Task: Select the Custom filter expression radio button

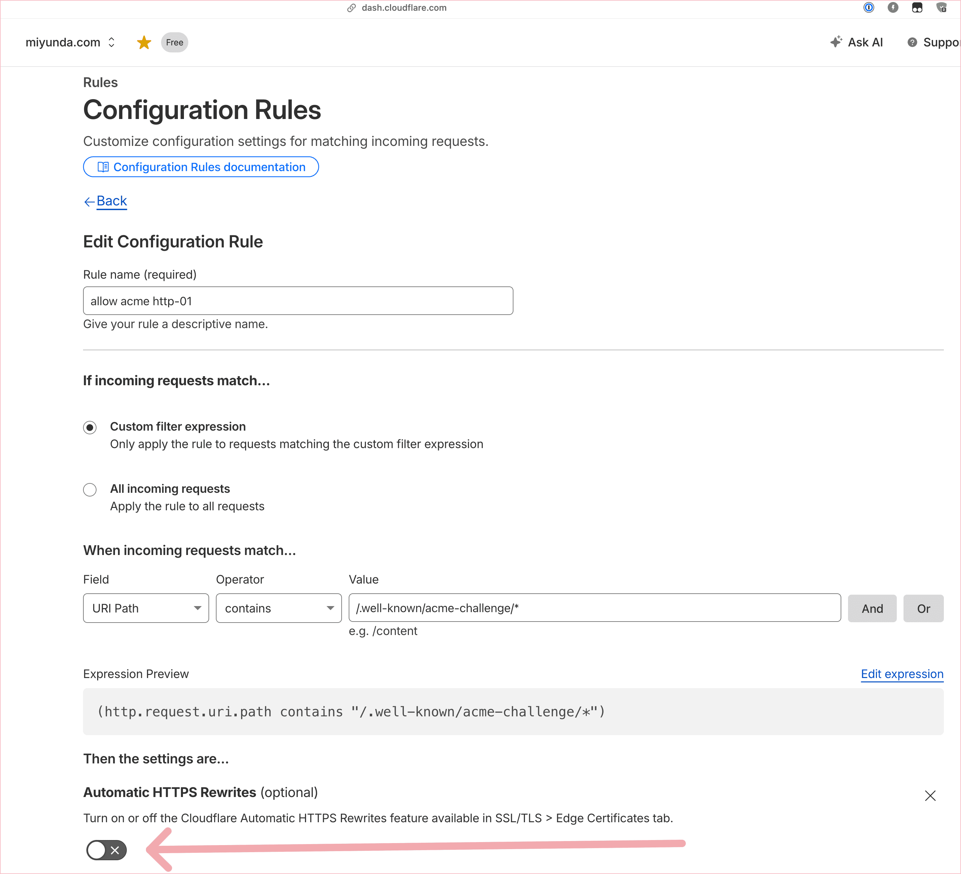Action: 90,427
